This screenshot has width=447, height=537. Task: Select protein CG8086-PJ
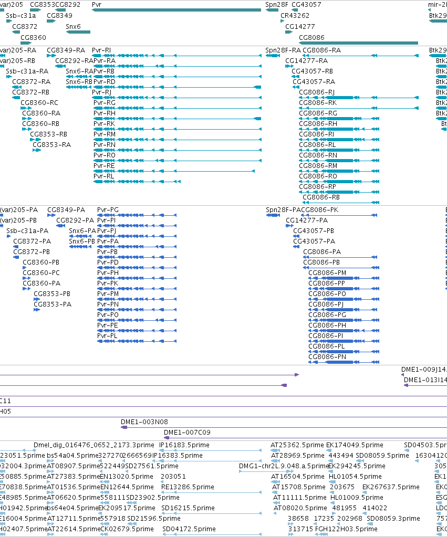tap(326, 304)
